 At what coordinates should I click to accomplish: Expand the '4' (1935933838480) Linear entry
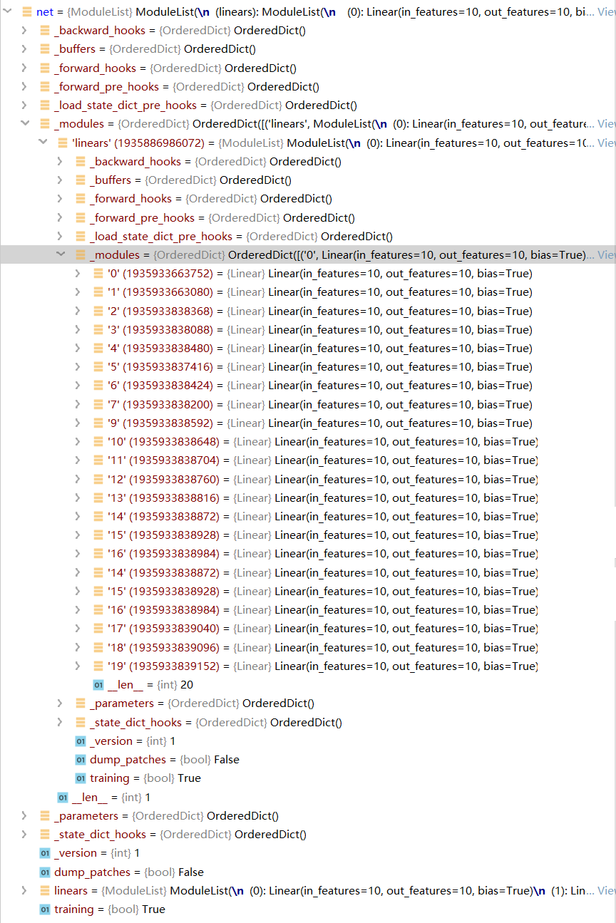78,349
